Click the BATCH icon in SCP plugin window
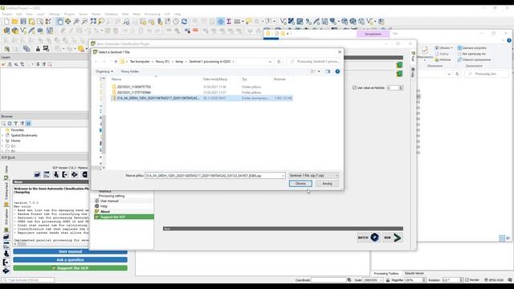This screenshot has width=514, height=289. (x=375, y=238)
